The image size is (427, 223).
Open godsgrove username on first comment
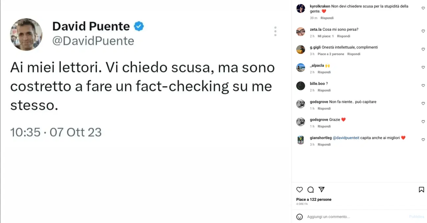coord(319,102)
